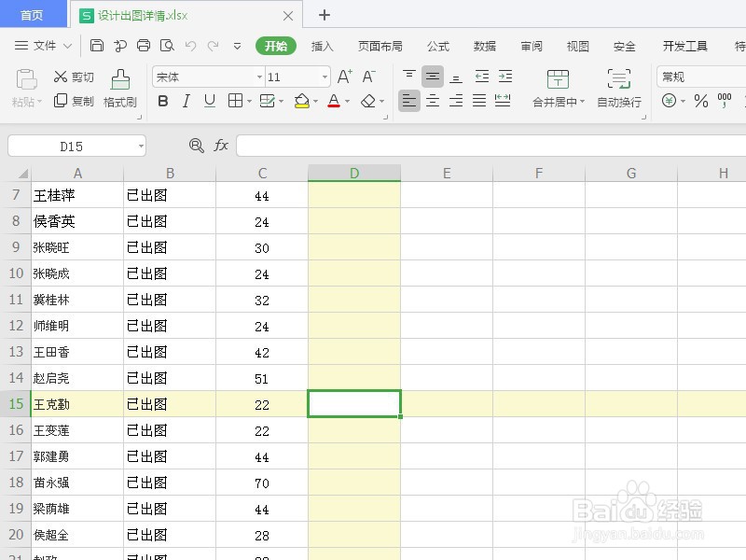Open the number format 常规 dropdown
The image size is (746, 560).
(701, 77)
